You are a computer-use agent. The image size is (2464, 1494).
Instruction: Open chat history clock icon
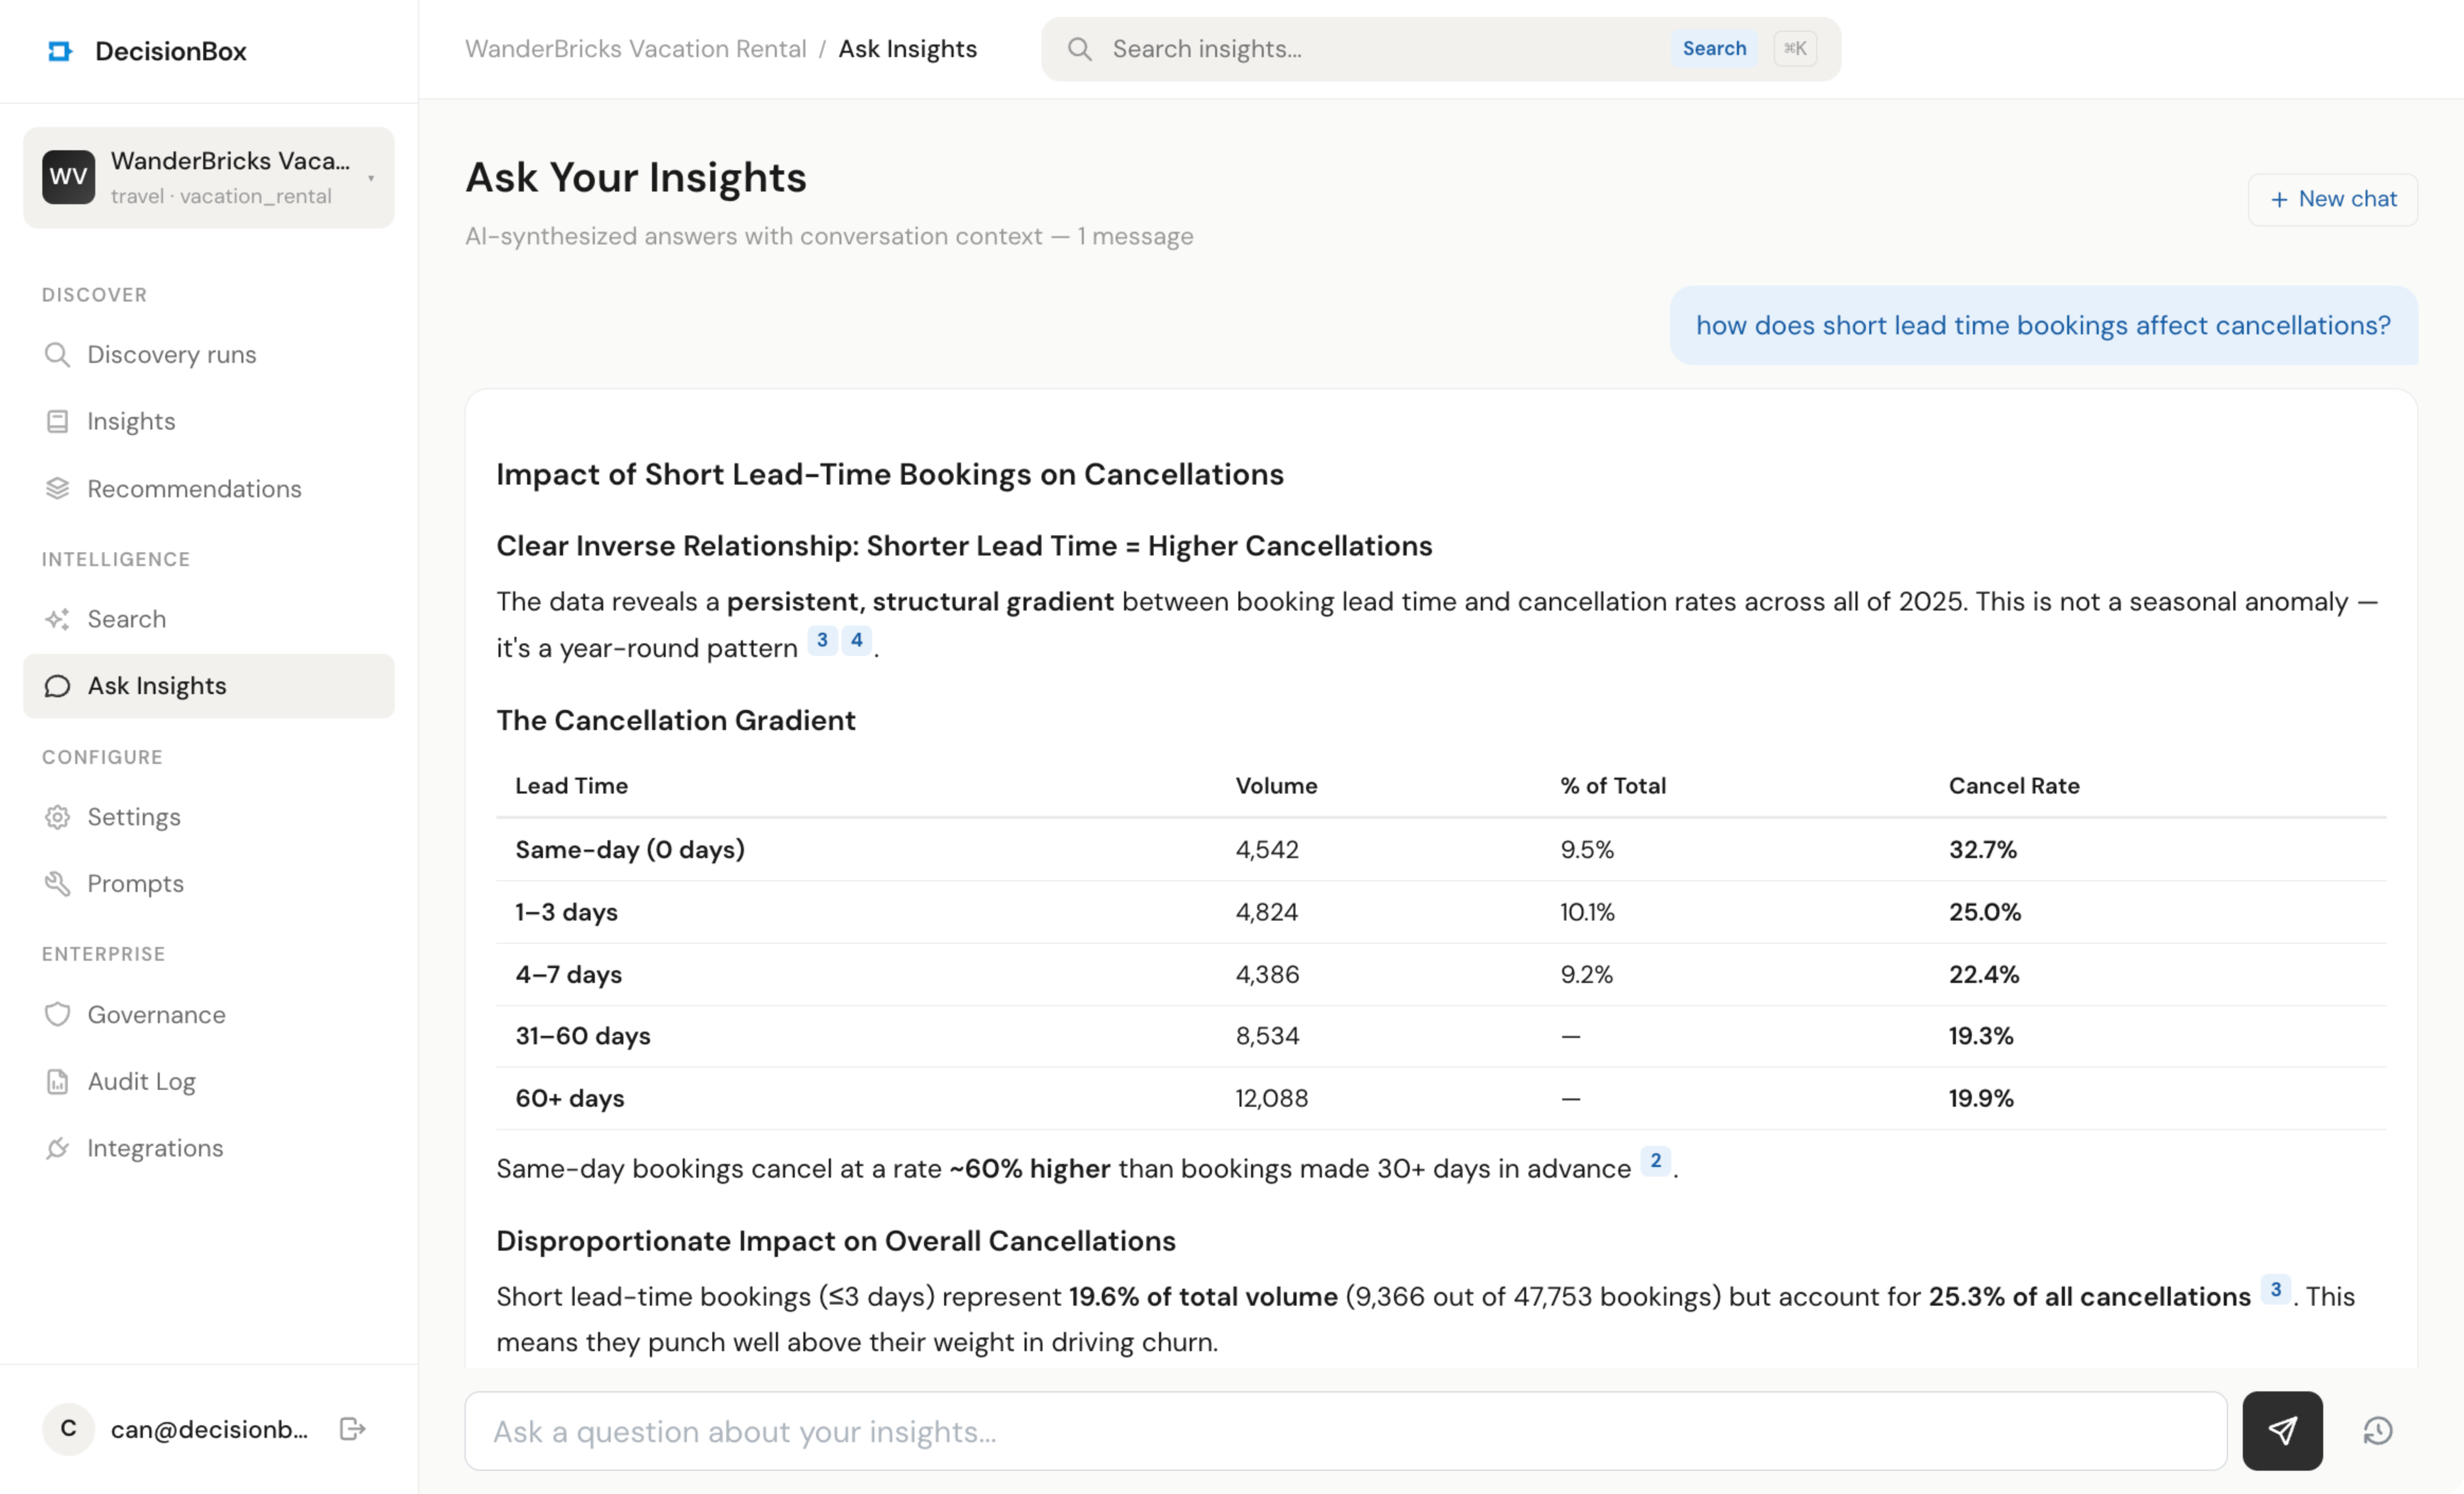click(2377, 1431)
